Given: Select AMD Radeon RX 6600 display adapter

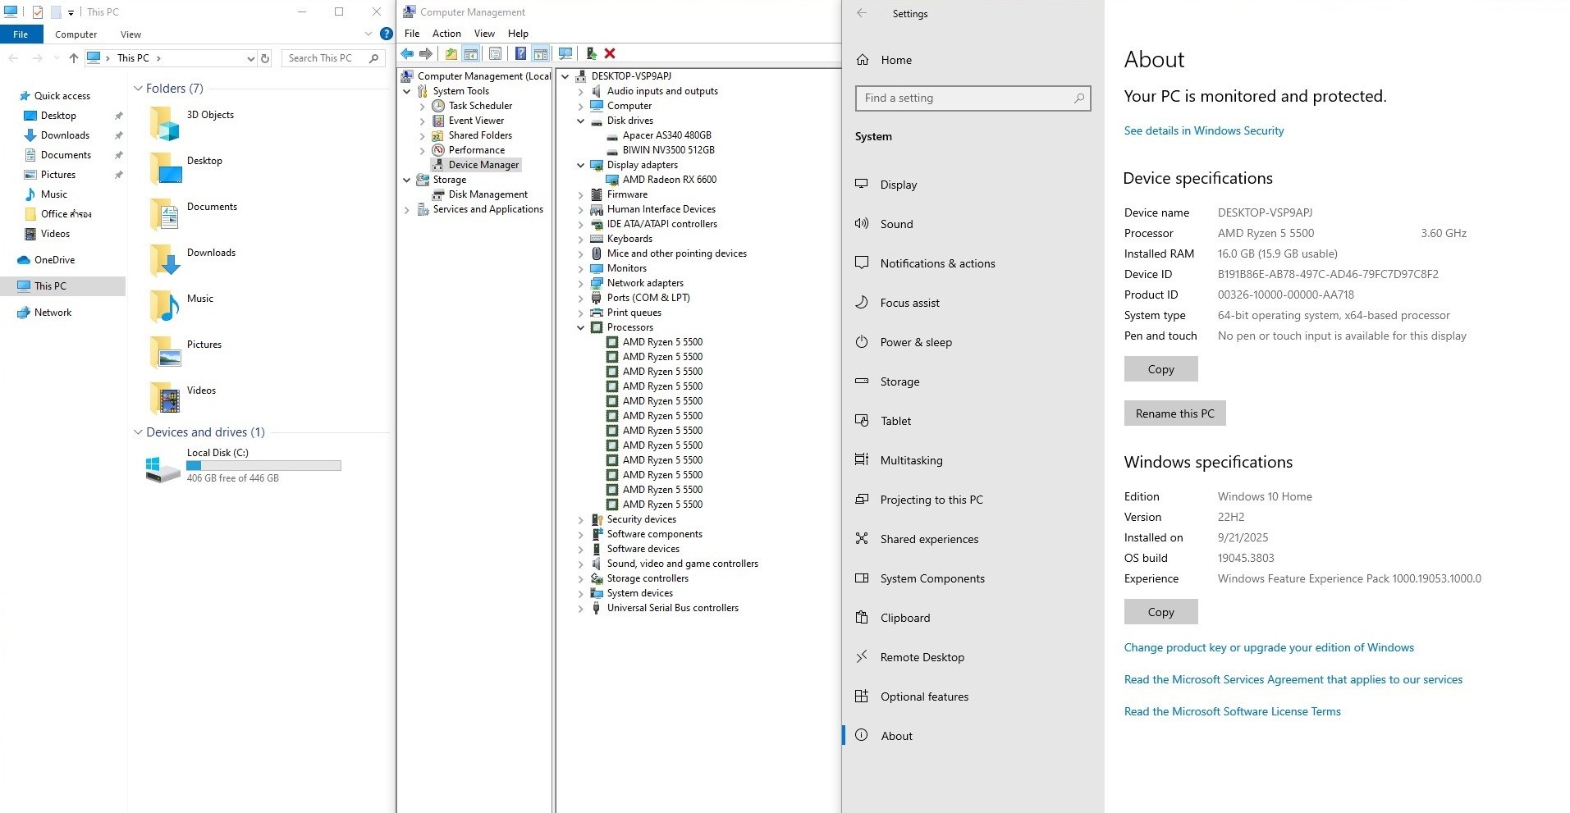Looking at the screenshot, I should [x=669, y=180].
